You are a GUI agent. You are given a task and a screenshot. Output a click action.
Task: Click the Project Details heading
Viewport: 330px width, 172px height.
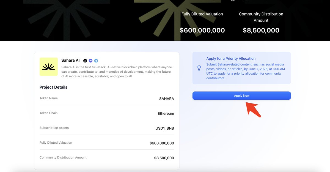click(53, 87)
